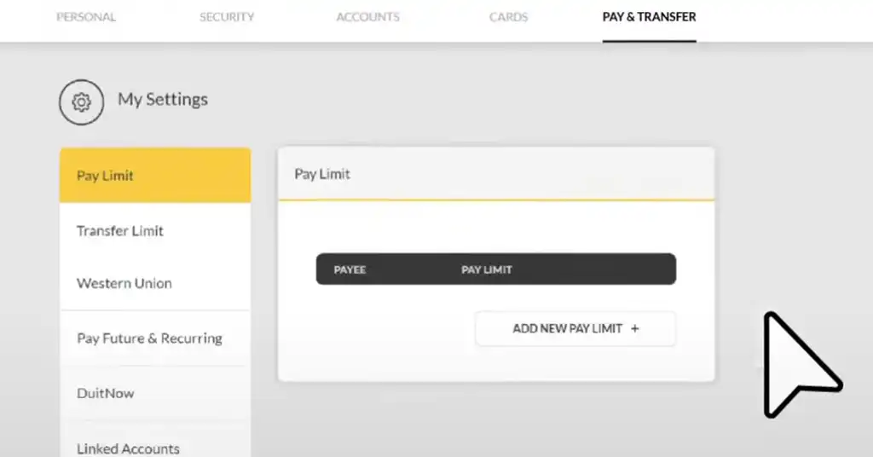Image resolution: width=873 pixels, height=457 pixels.
Task: Select Pay Limit in the sidebar
Action: [x=155, y=176]
